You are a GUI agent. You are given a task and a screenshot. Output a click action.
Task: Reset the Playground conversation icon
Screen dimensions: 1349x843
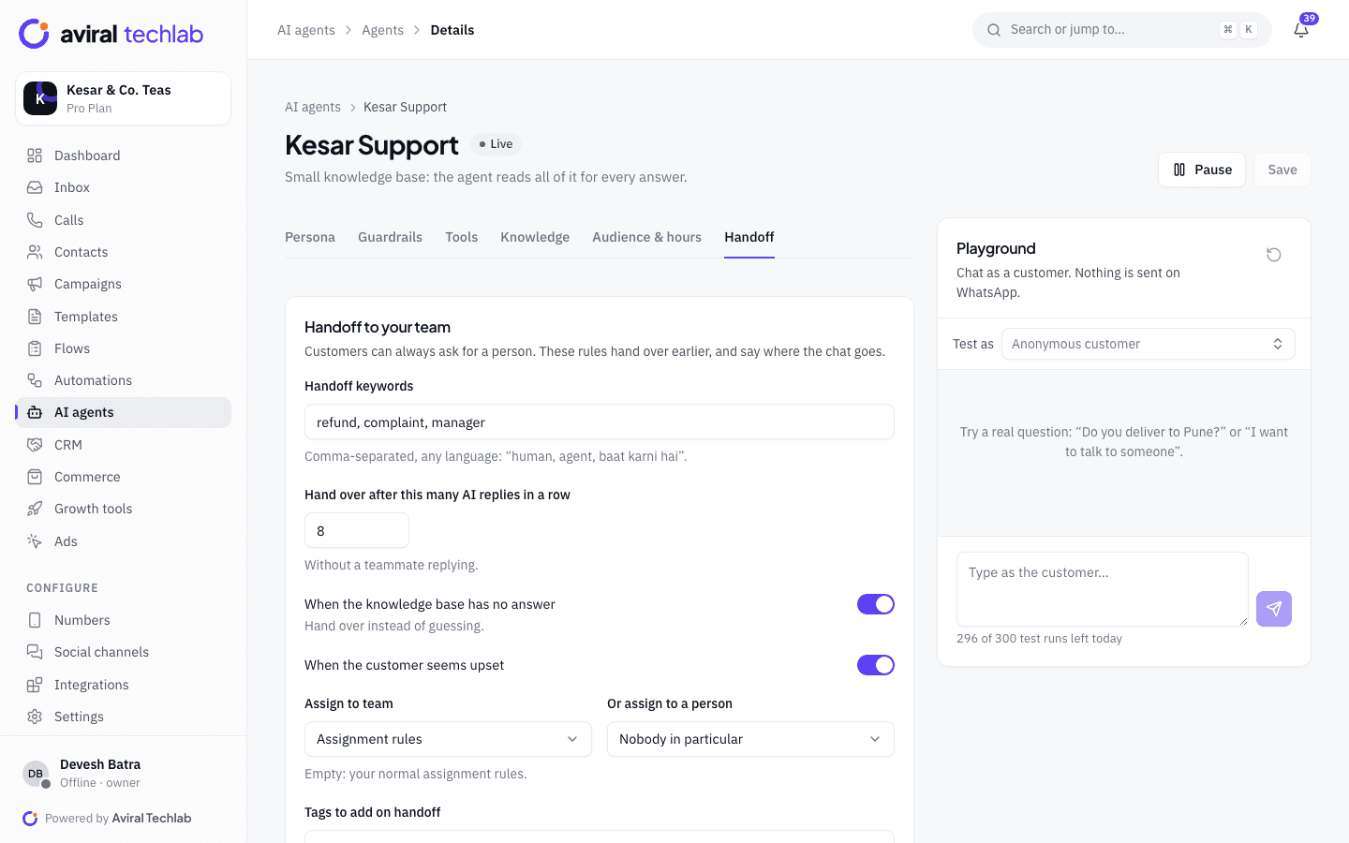click(x=1274, y=255)
